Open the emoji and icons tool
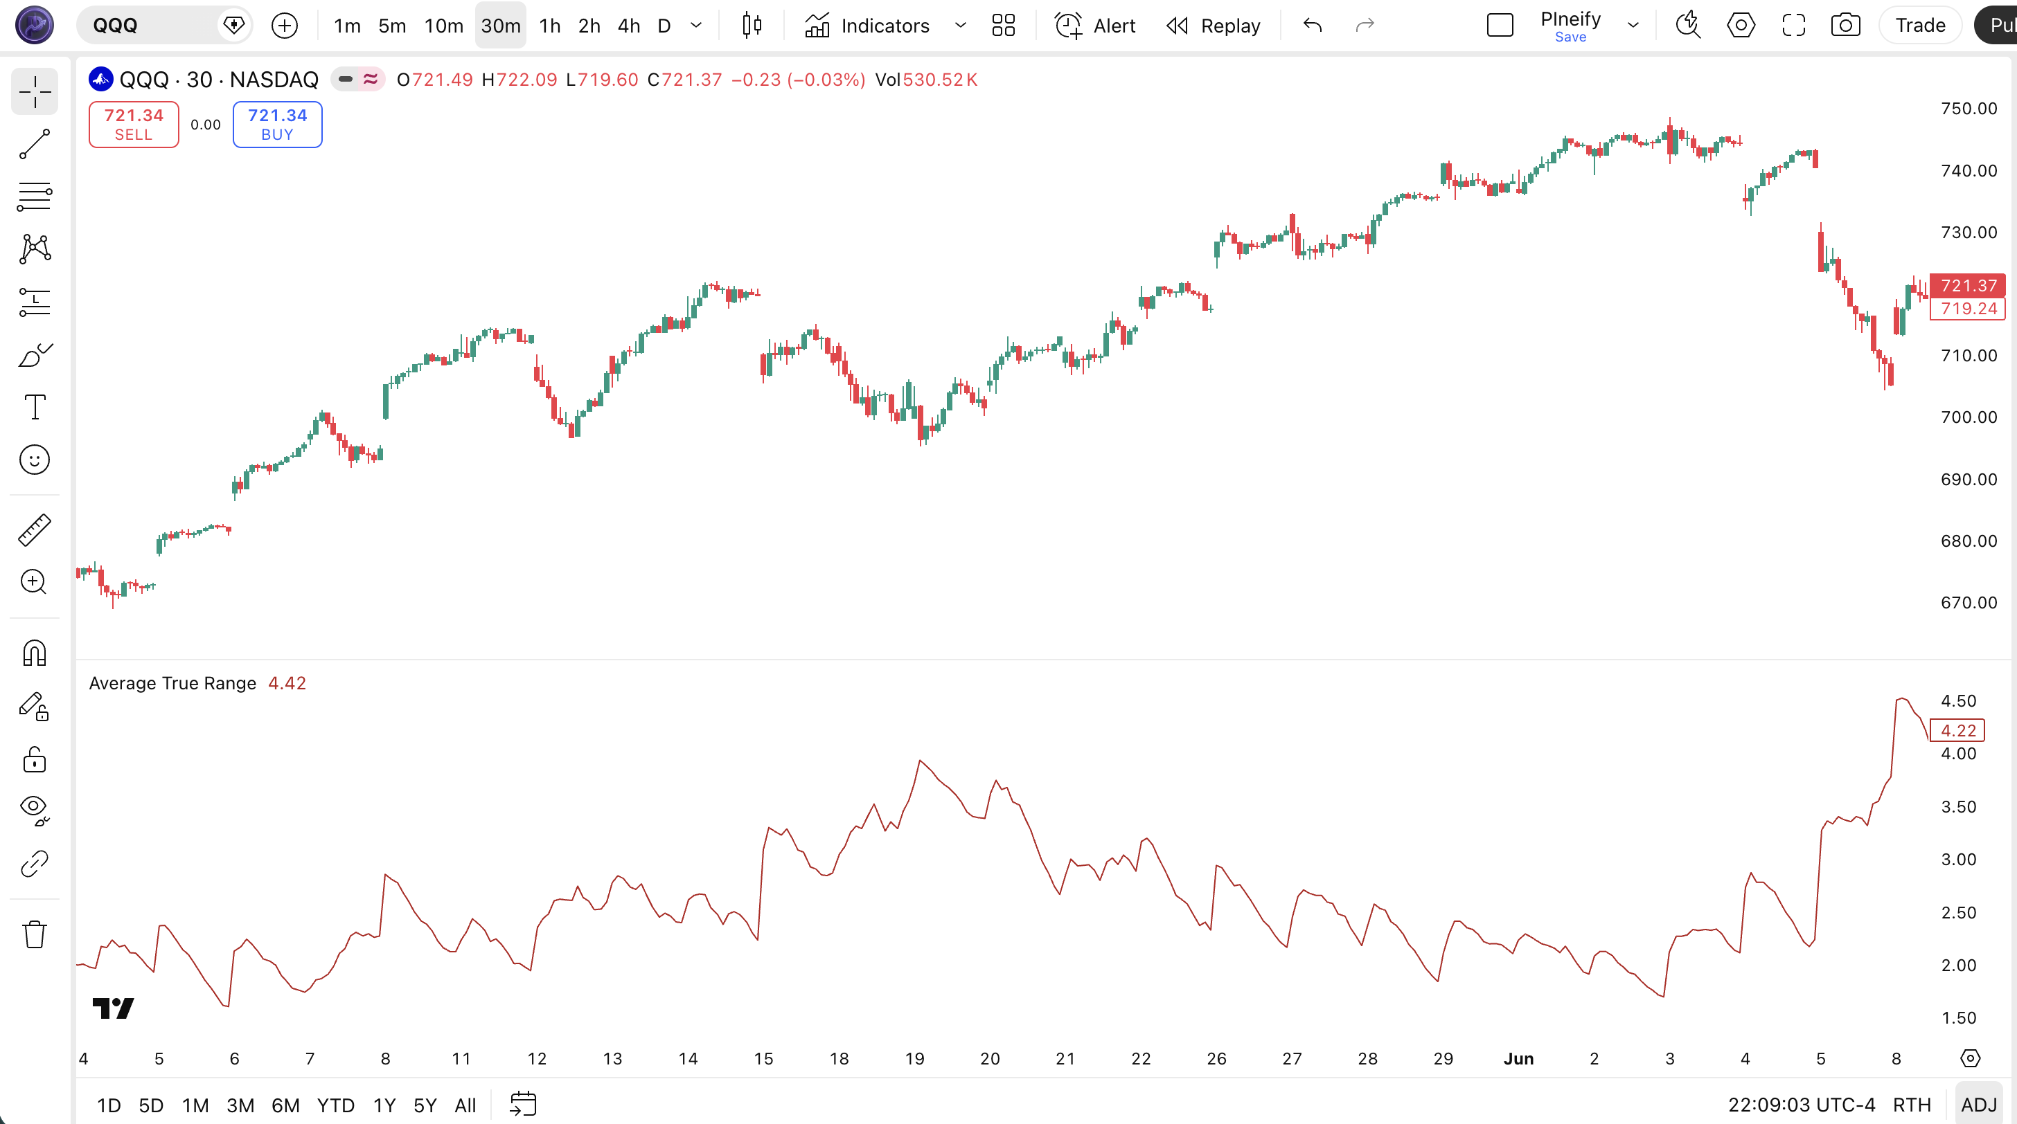 tap(35, 460)
